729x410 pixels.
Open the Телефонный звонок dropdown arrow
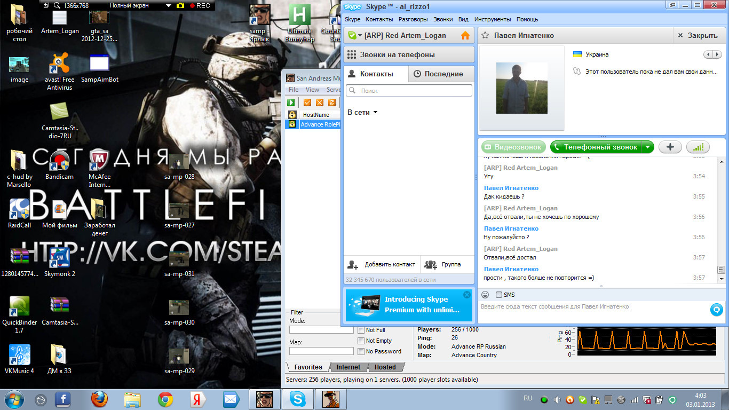(x=647, y=147)
